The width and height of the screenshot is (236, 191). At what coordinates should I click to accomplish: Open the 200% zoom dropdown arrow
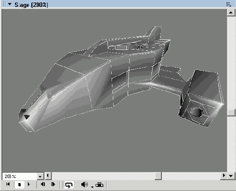[x=40, y=176]
